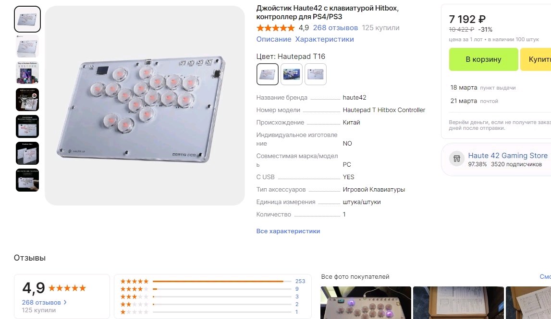This screenshot has height=319, width=551.
Task: Open Haute 42 Gaming Store page
Action: [508, 155]
